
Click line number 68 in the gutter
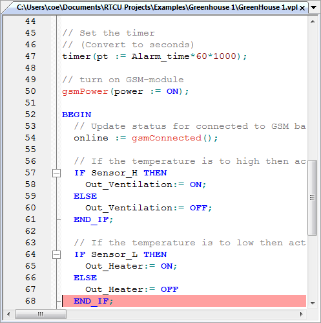[30, 301]
